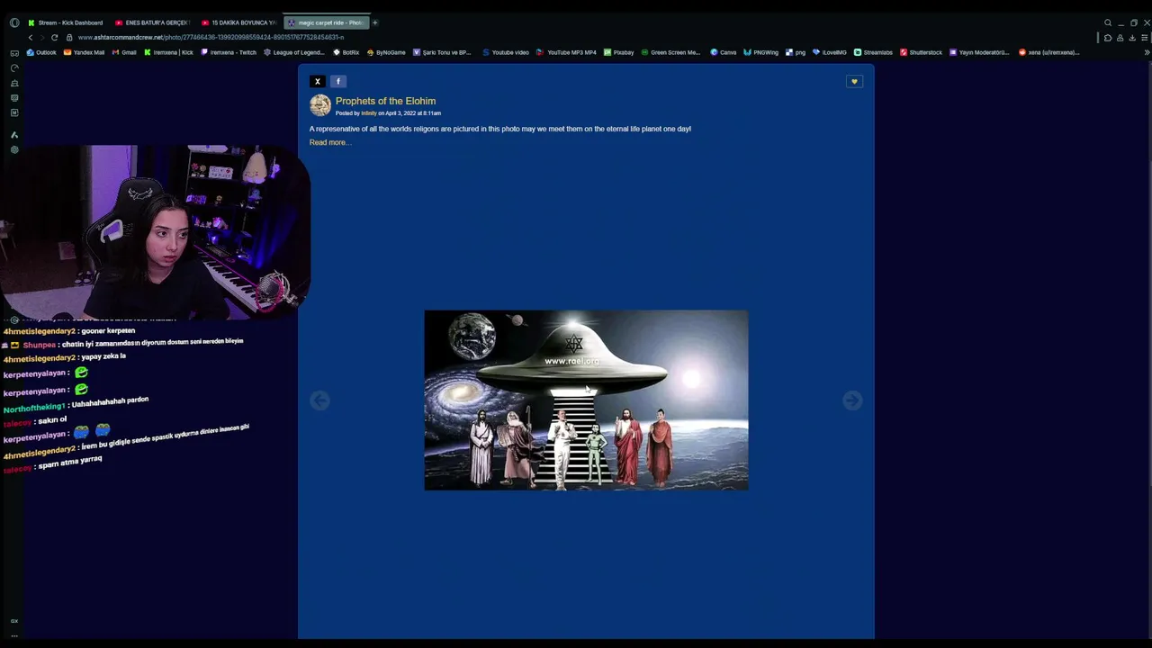Image resolution: width=1152 pixels, height=648 pixels.
Task: Click the Prophets of the Elohim title
Action: tap(385, 101)
